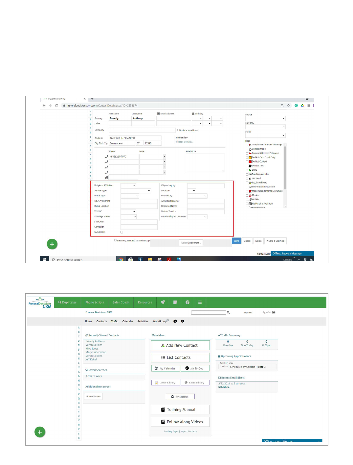Enable the SMS Opt-In checkbox
The image size is (353, 465).
(122, 232)
